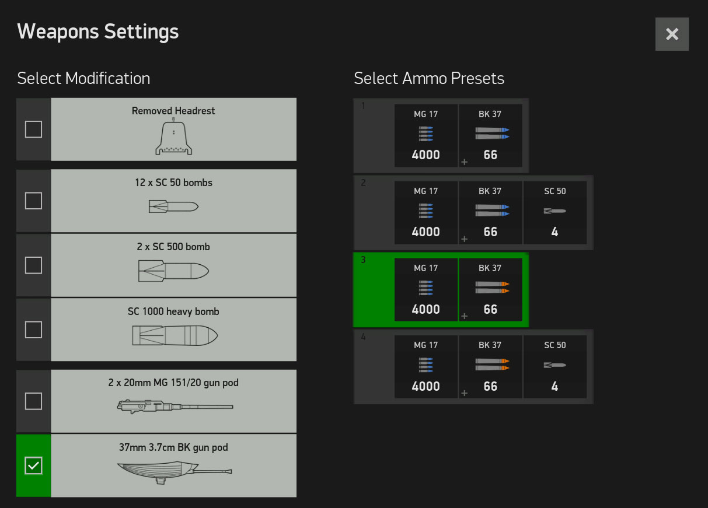
Task: Check the SC 1000 heavy bomb checkbox
Action: click(33, 330)
